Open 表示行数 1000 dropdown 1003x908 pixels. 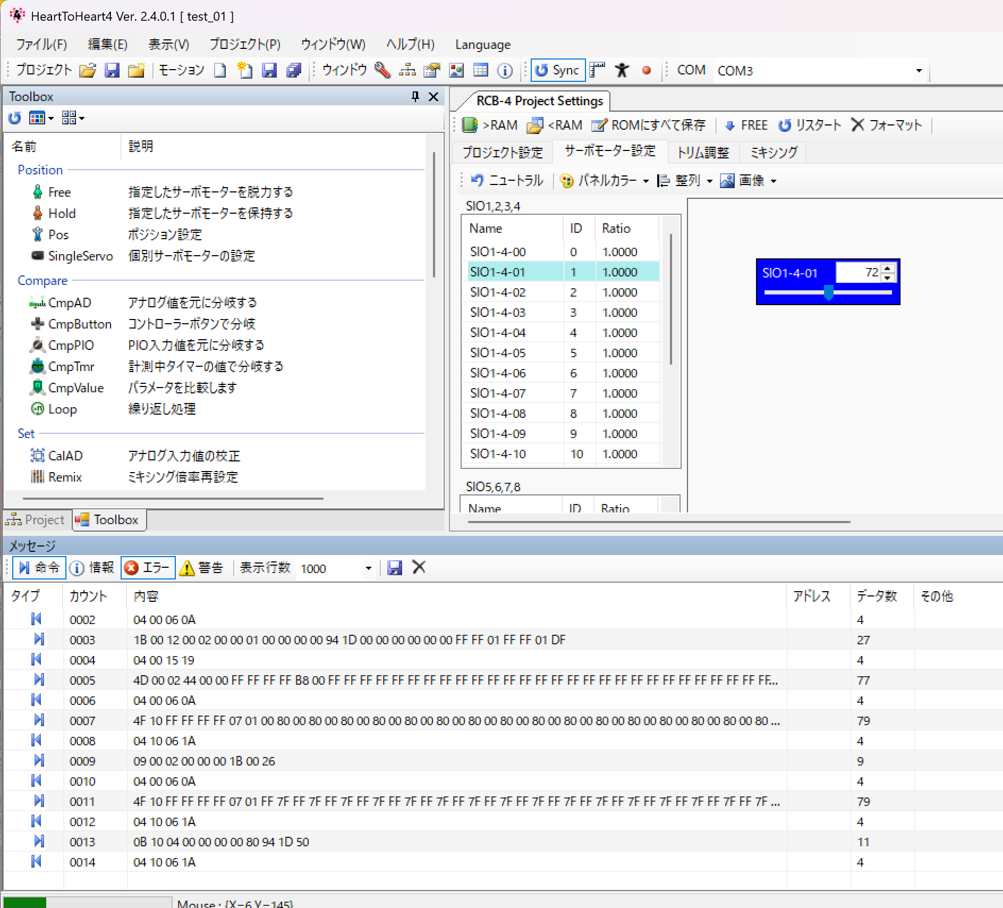click(368, 568)
